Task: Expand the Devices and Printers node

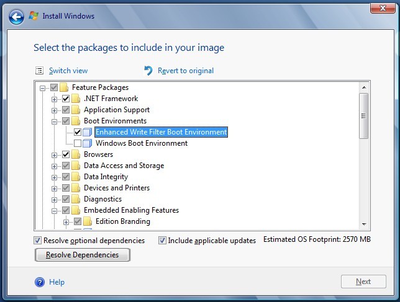Action: (54, 189)
